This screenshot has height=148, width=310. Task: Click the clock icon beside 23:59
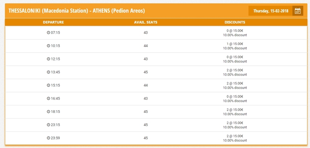click(x=48, y=138)
